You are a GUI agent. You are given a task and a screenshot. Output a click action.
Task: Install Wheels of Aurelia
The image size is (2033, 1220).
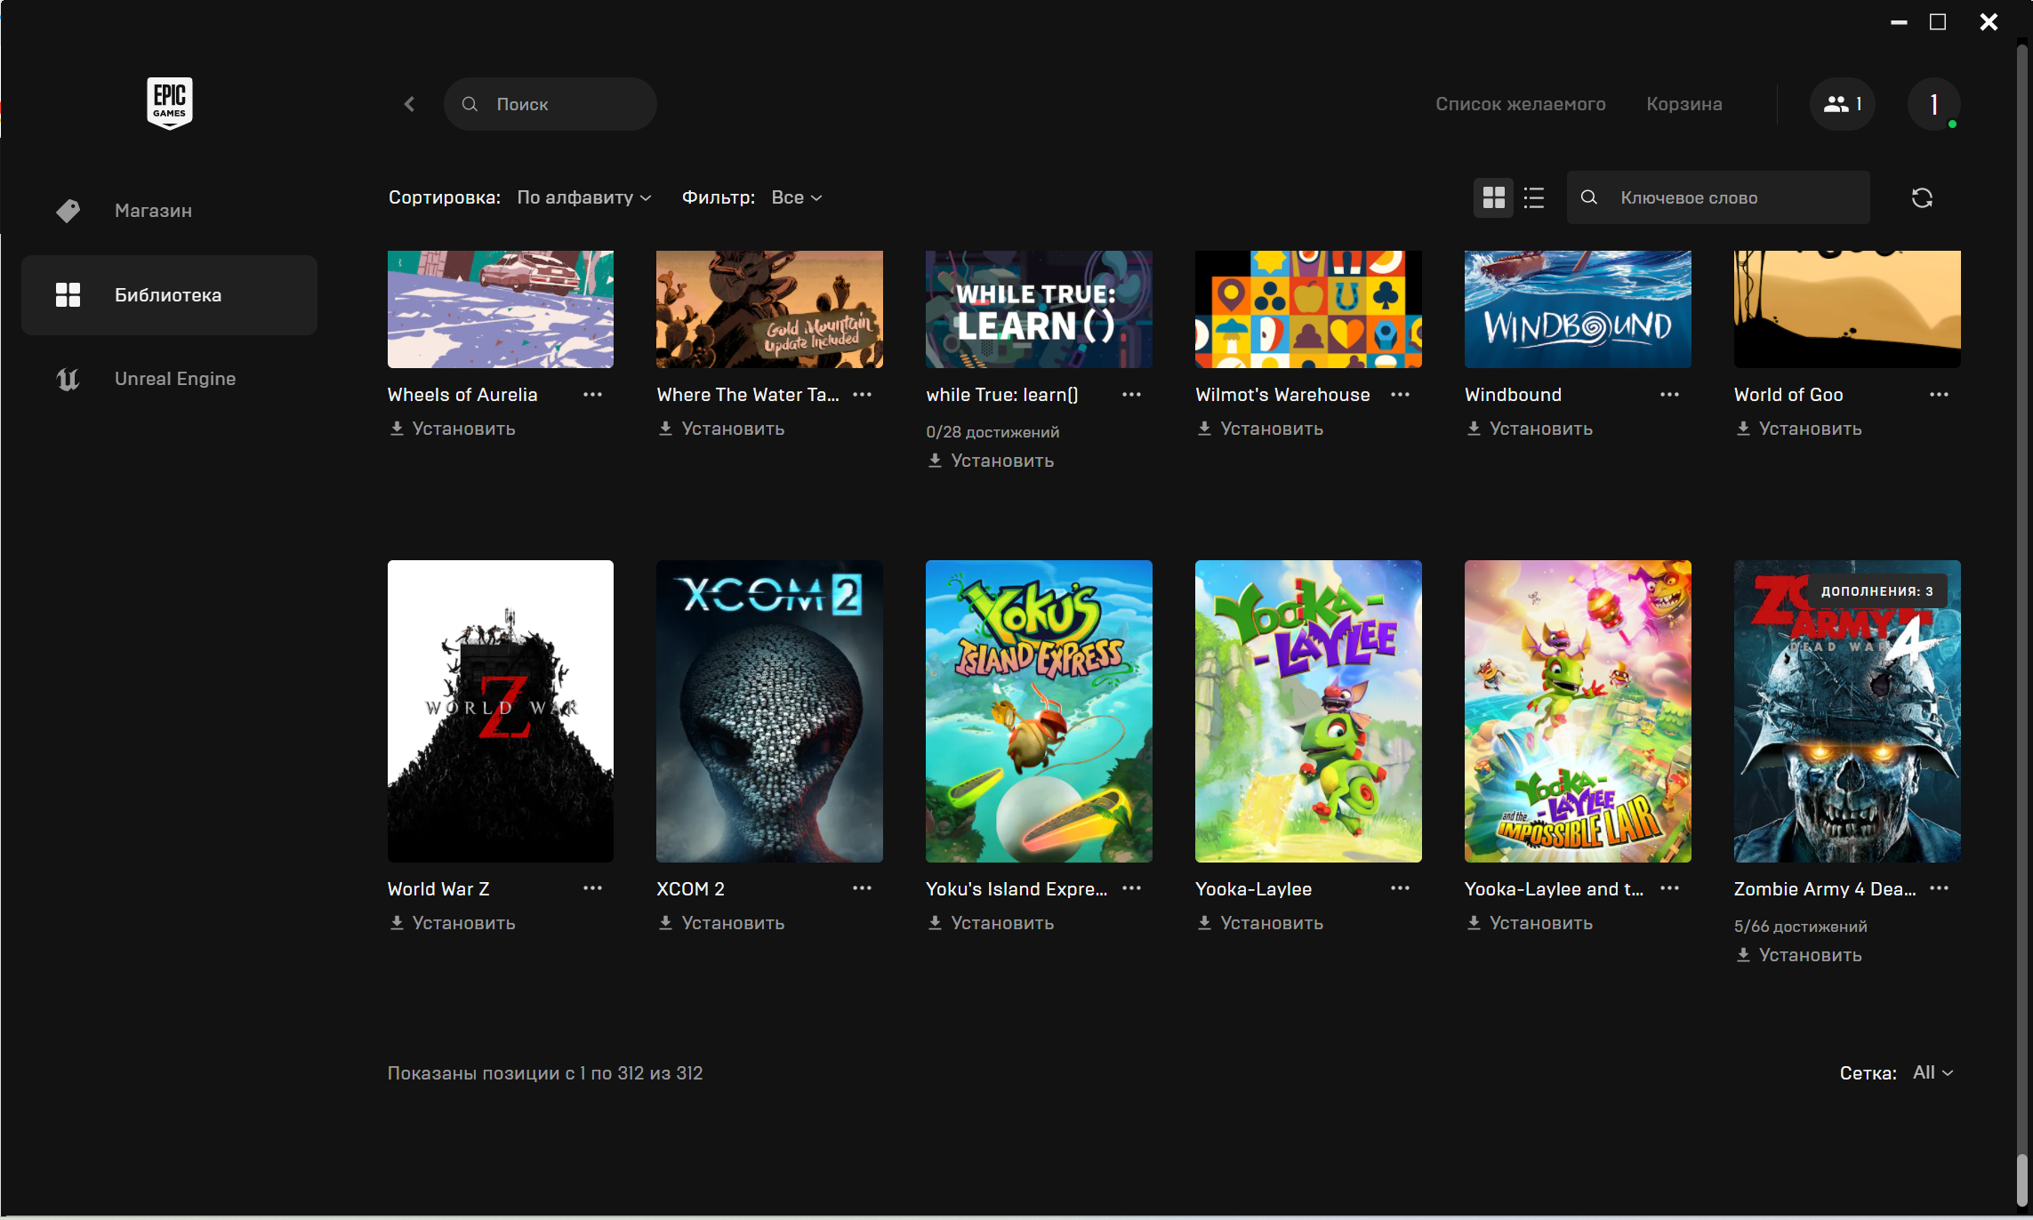pyautogui.click(x=453, y=429)
